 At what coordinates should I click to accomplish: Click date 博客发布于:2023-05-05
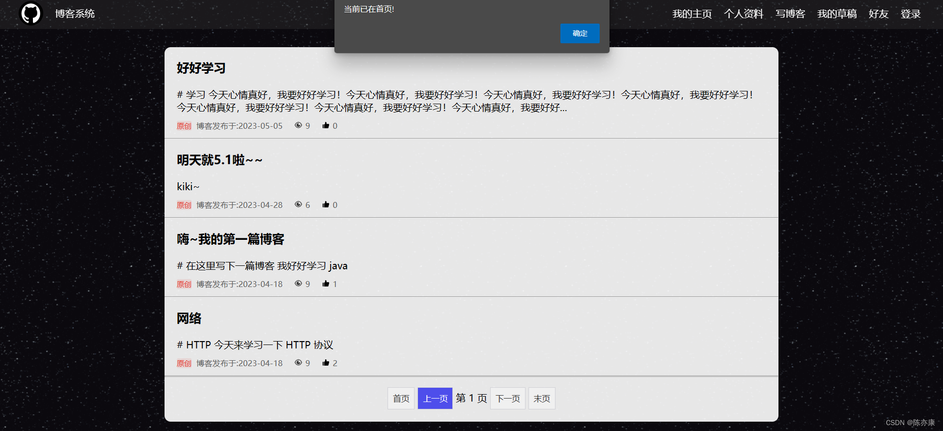pos(240,126)
